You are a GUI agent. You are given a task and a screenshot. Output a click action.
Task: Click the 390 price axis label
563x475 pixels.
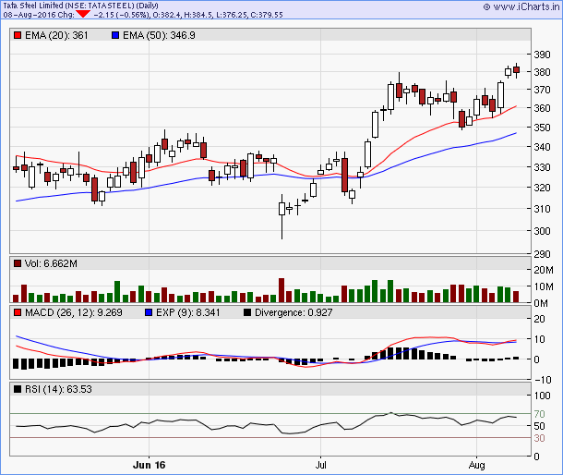coord(542,55)
